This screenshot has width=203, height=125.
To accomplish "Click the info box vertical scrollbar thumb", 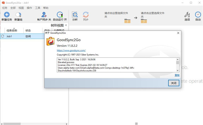I will (178, 63).
